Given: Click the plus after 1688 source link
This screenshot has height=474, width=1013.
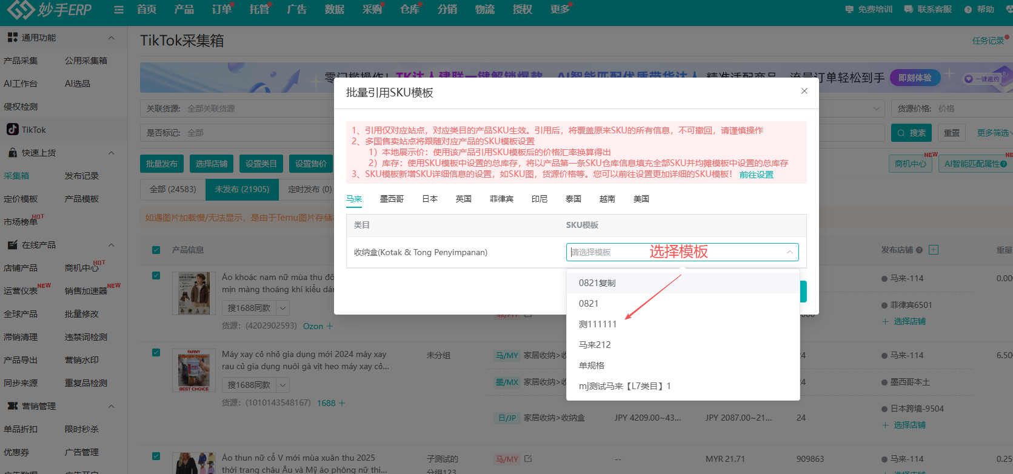Looking at the screenshot, I should click(342, 403).
